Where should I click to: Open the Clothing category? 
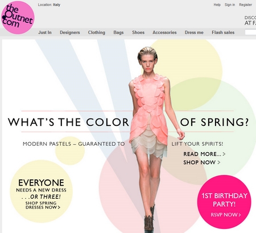click(97, 32)
